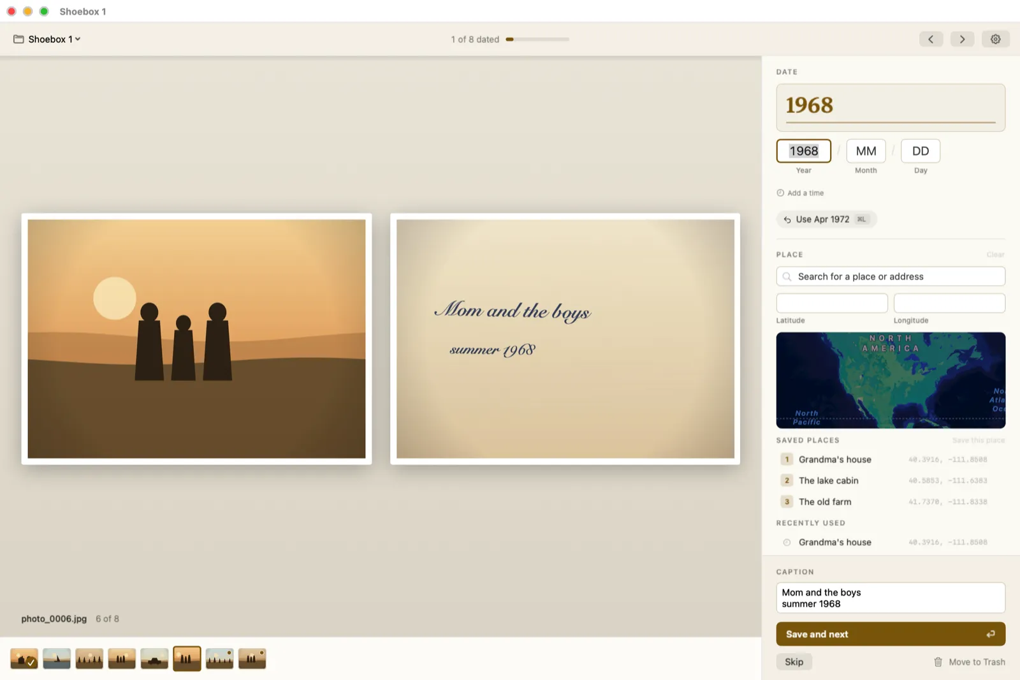Select the seventh filmstrip thumbnail
1020x680 pixels.
click(220, 658)
